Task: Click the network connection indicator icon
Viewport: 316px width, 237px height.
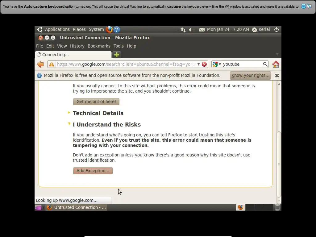Action: (183, 30)
